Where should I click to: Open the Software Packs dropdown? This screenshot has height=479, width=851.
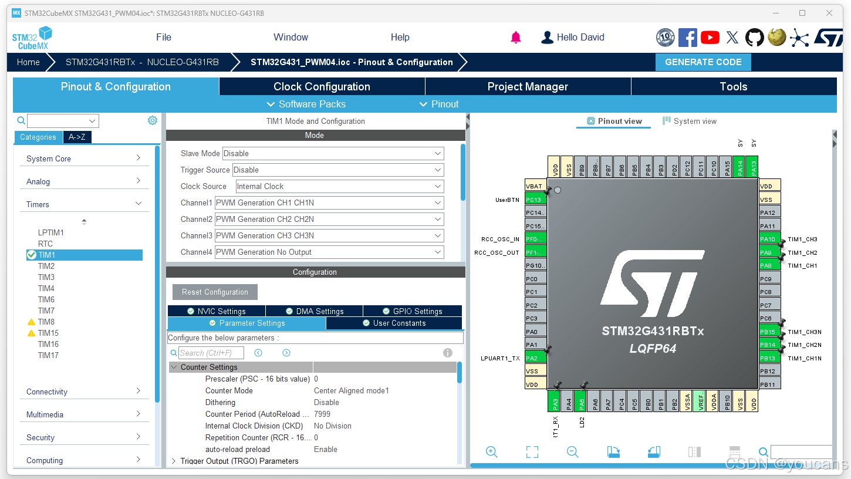(x=306, y=104)
